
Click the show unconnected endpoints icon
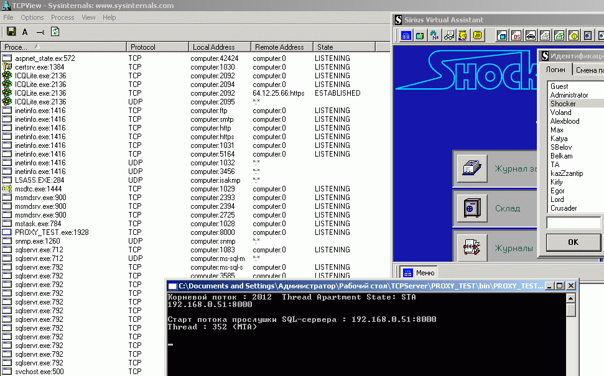click(x=40, y=32)
